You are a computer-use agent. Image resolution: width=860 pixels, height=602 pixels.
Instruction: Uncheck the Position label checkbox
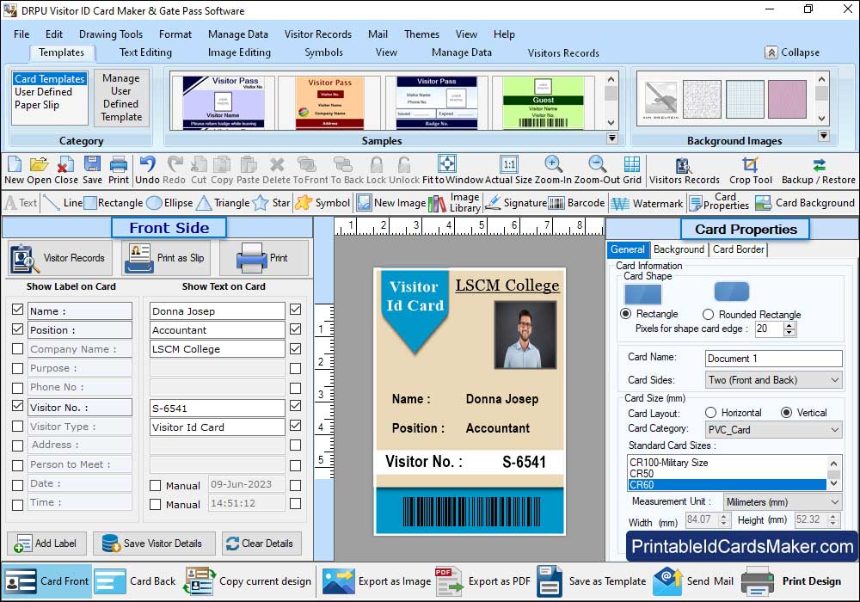tap(17, 329)
